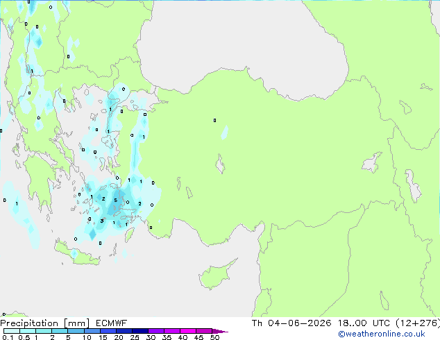The width and height of the screenshot is (440, 340).
Task: Click the 45–50 mm legend swatch
Action: click(204, 331)
